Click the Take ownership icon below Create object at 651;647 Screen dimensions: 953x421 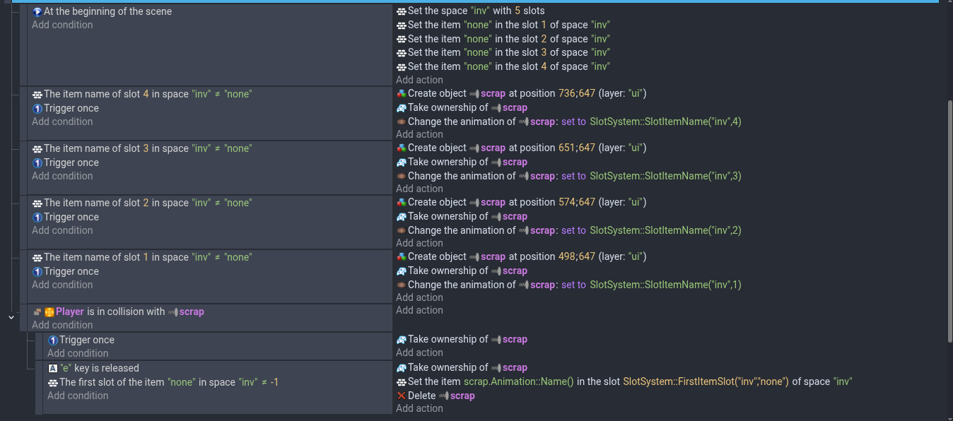402,162
